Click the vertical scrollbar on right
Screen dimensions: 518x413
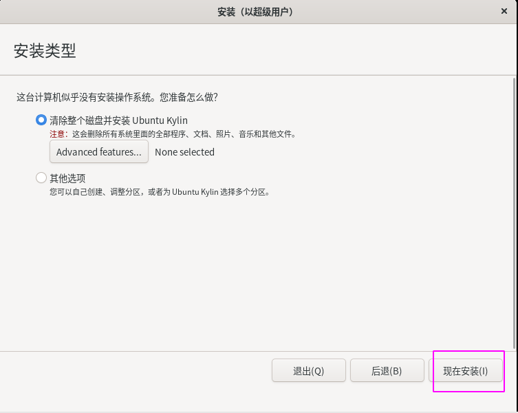point(514,213)
